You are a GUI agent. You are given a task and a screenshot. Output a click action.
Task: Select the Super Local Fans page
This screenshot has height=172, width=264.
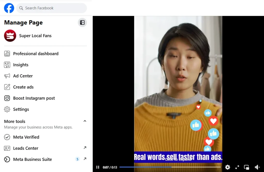(x=35, y=36)
